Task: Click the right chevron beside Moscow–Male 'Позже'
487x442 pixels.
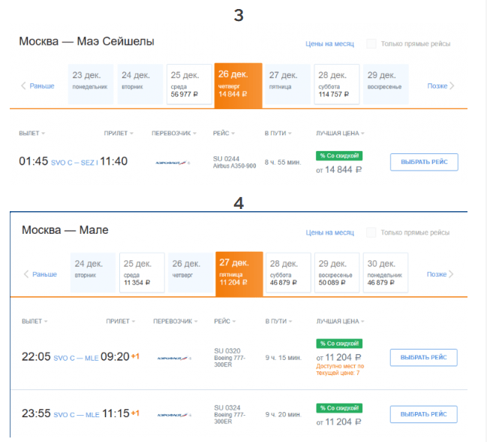Action: click(451, 274)
